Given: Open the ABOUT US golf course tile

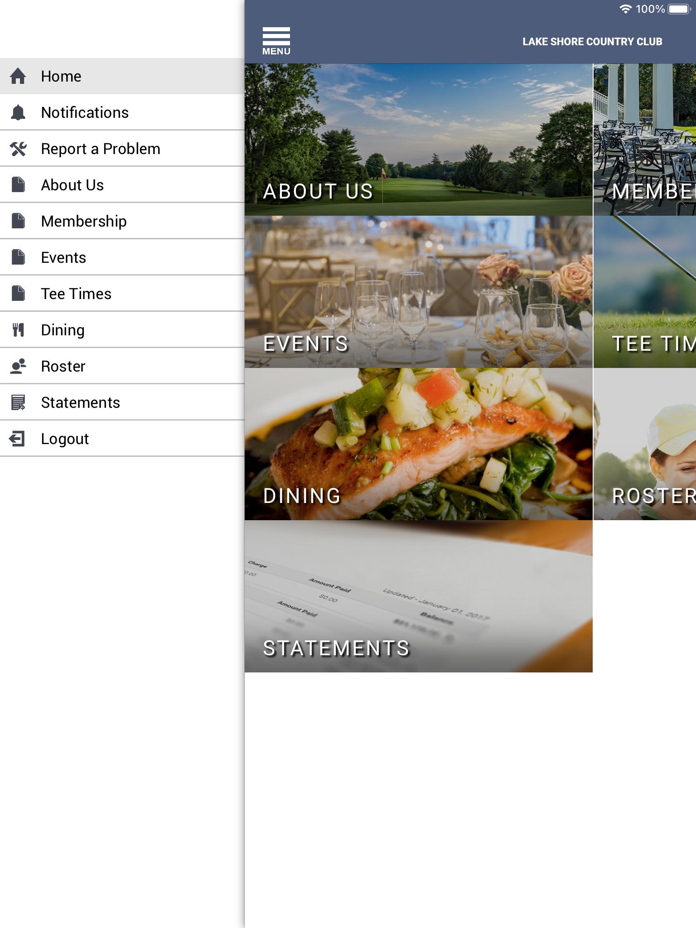Looking at the screenshot, I should [x=419, y=140].
